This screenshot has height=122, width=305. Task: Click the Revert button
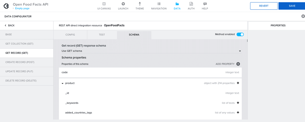[x=264, y=6]
